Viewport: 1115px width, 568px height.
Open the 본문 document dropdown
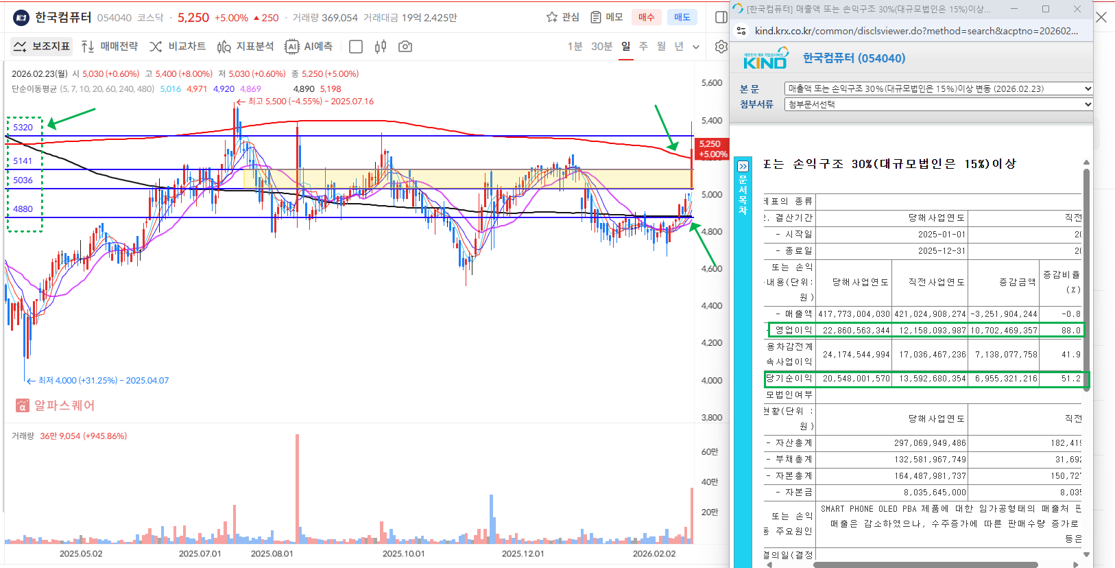[937, 88]
